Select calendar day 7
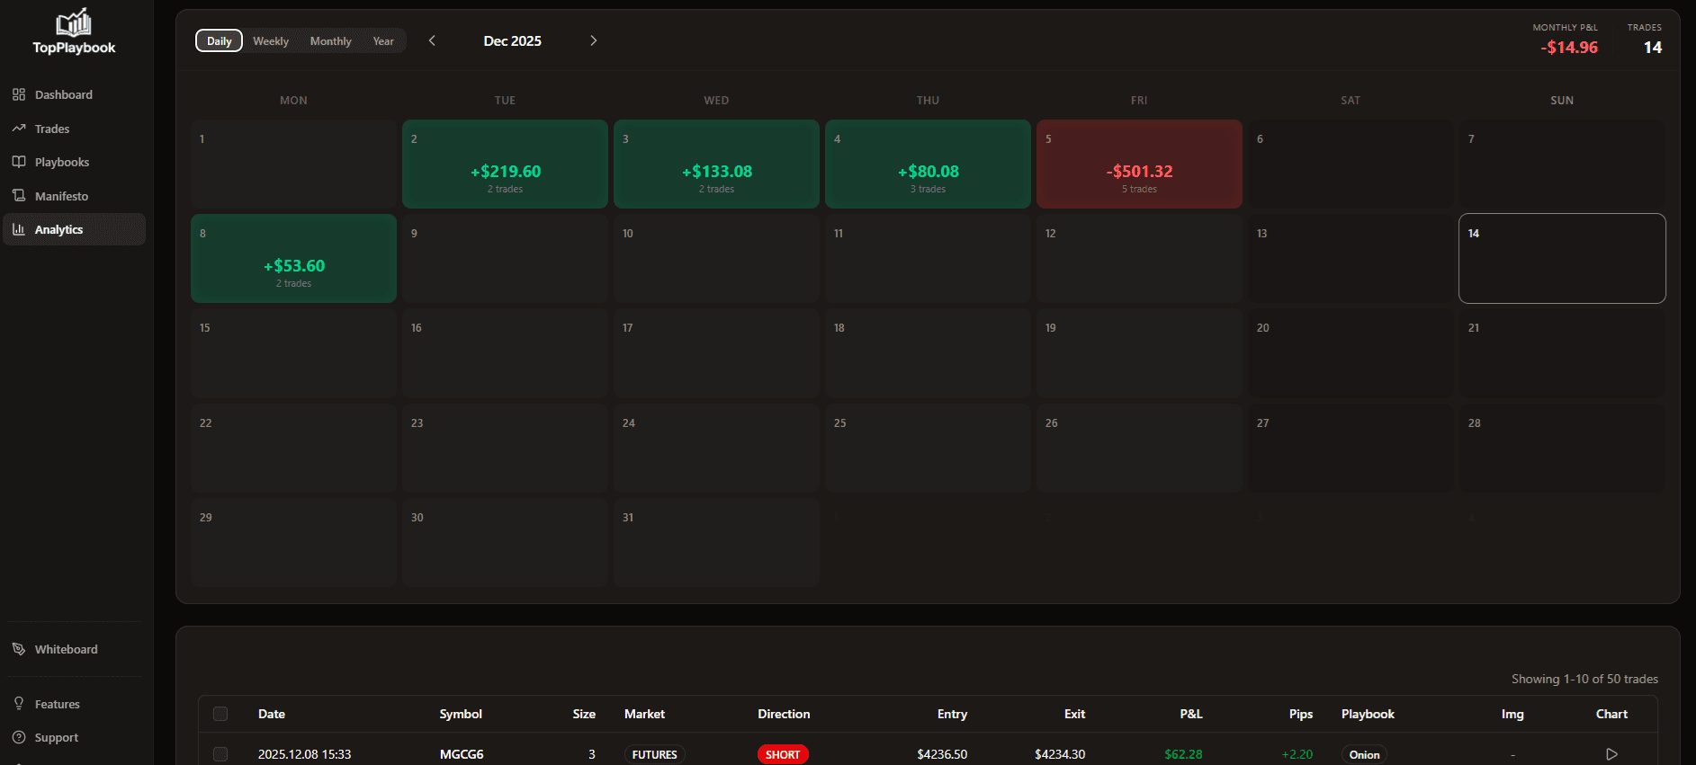The image size is (1696, 765). 1562,165
